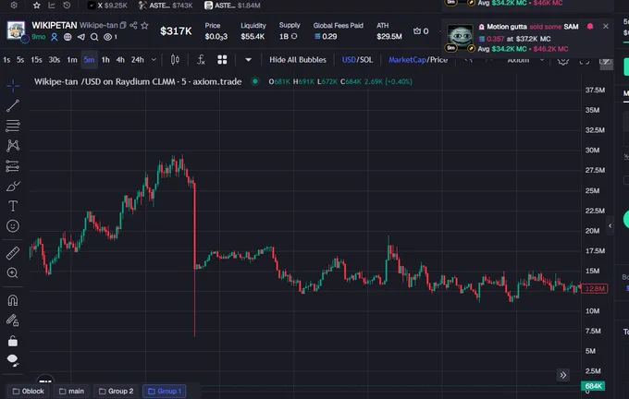
Task: Select the Text annotation tool
Action: point(13,206)
